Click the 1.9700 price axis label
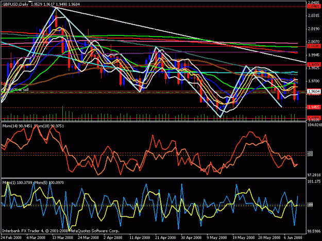The image size is (322, 241). pos(314,81)
